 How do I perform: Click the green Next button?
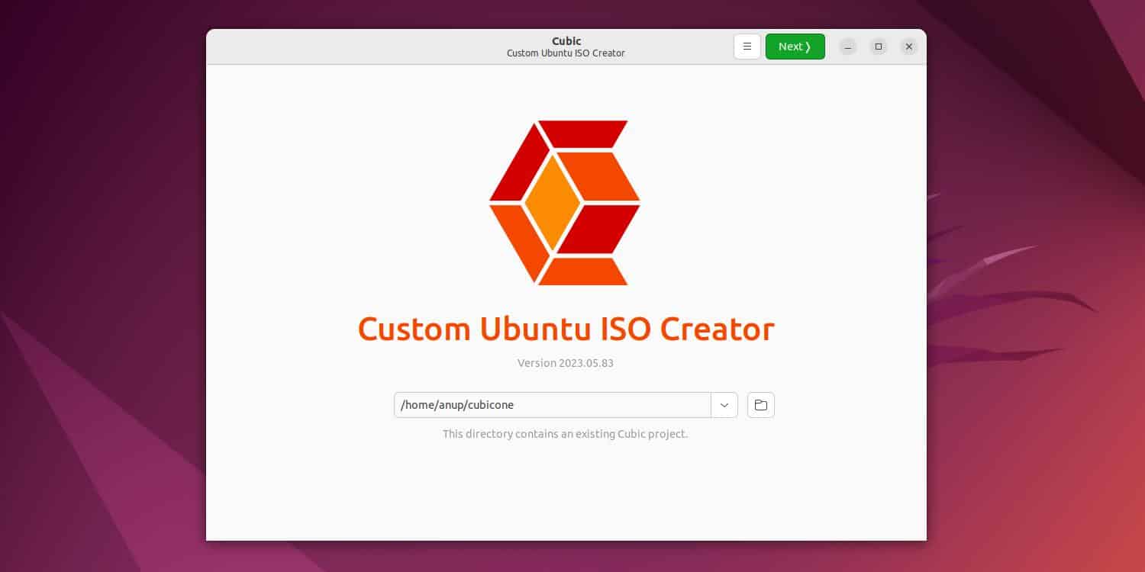[x=795, y=47]
